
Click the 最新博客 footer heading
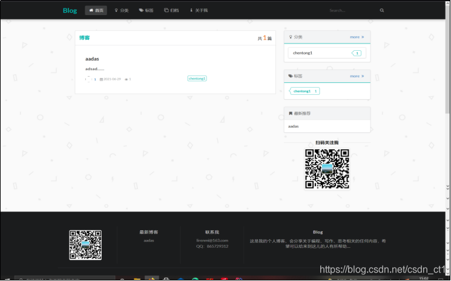[x=149, y=232]
